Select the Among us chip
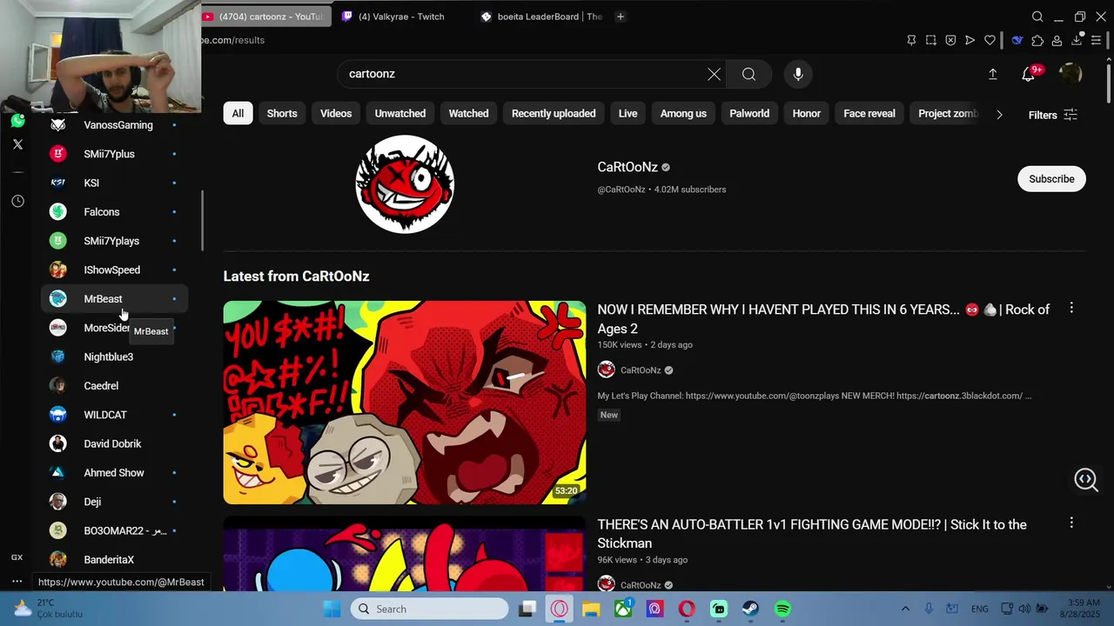Image resolution: width=1114 pixels, height=626 pixels. coord(683,113)
